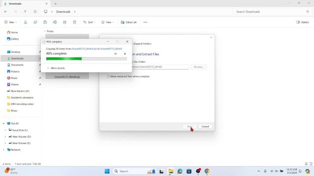Click the Rename icon in toolbar
Viewport: 314px width, 176px height.
click(x=55, y=22)
